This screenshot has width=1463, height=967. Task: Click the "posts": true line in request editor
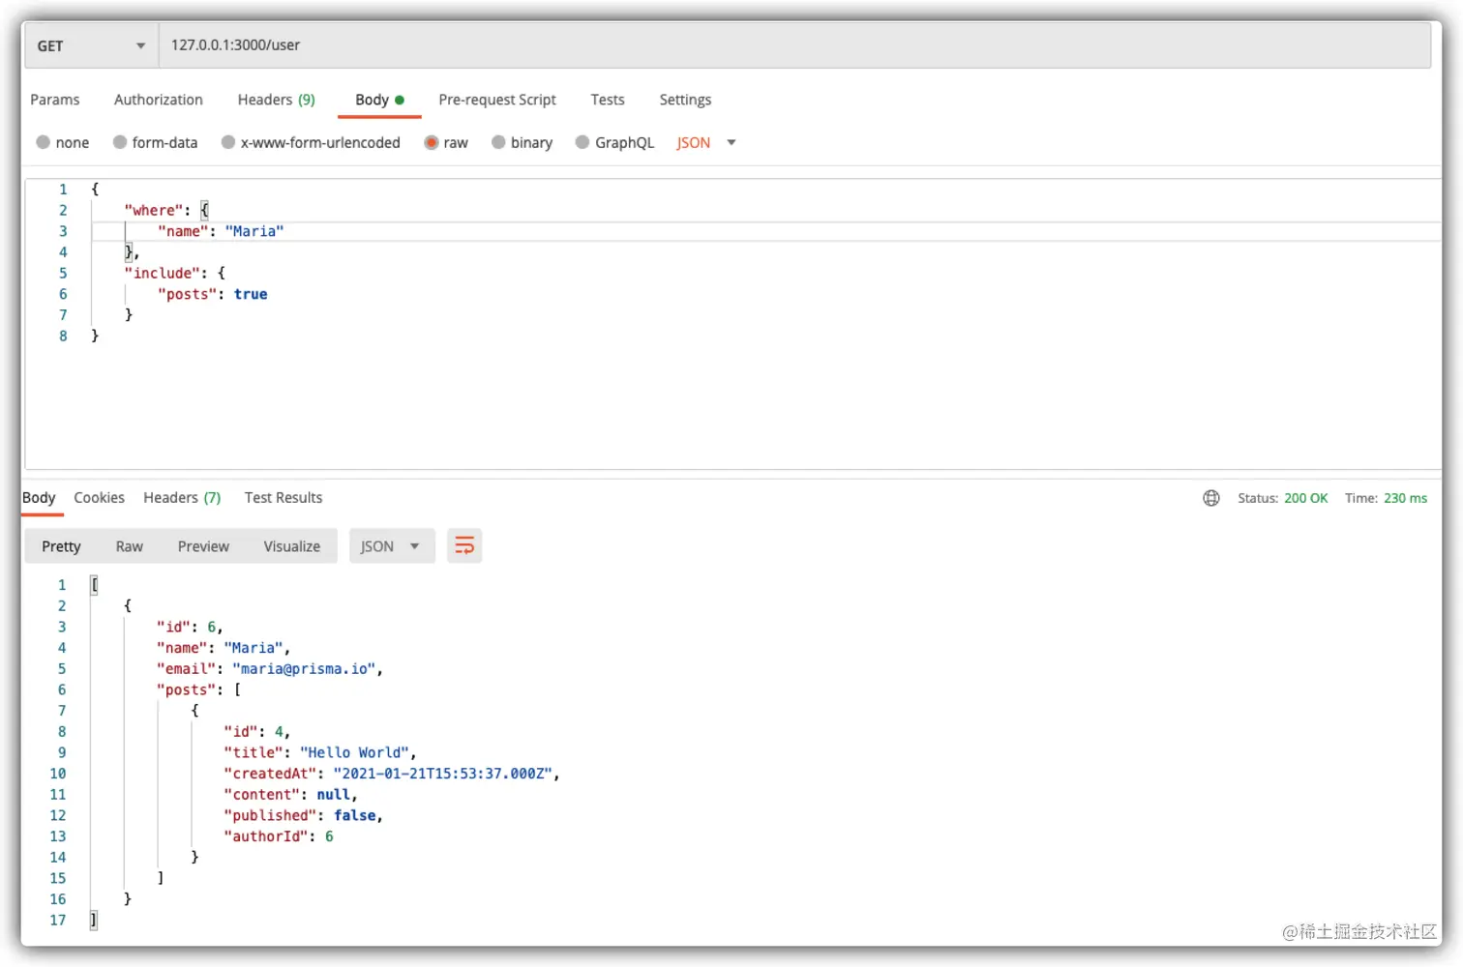213,294
